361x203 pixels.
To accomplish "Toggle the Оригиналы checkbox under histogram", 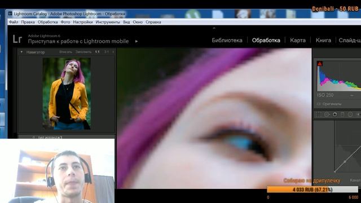I will [319, 104].
